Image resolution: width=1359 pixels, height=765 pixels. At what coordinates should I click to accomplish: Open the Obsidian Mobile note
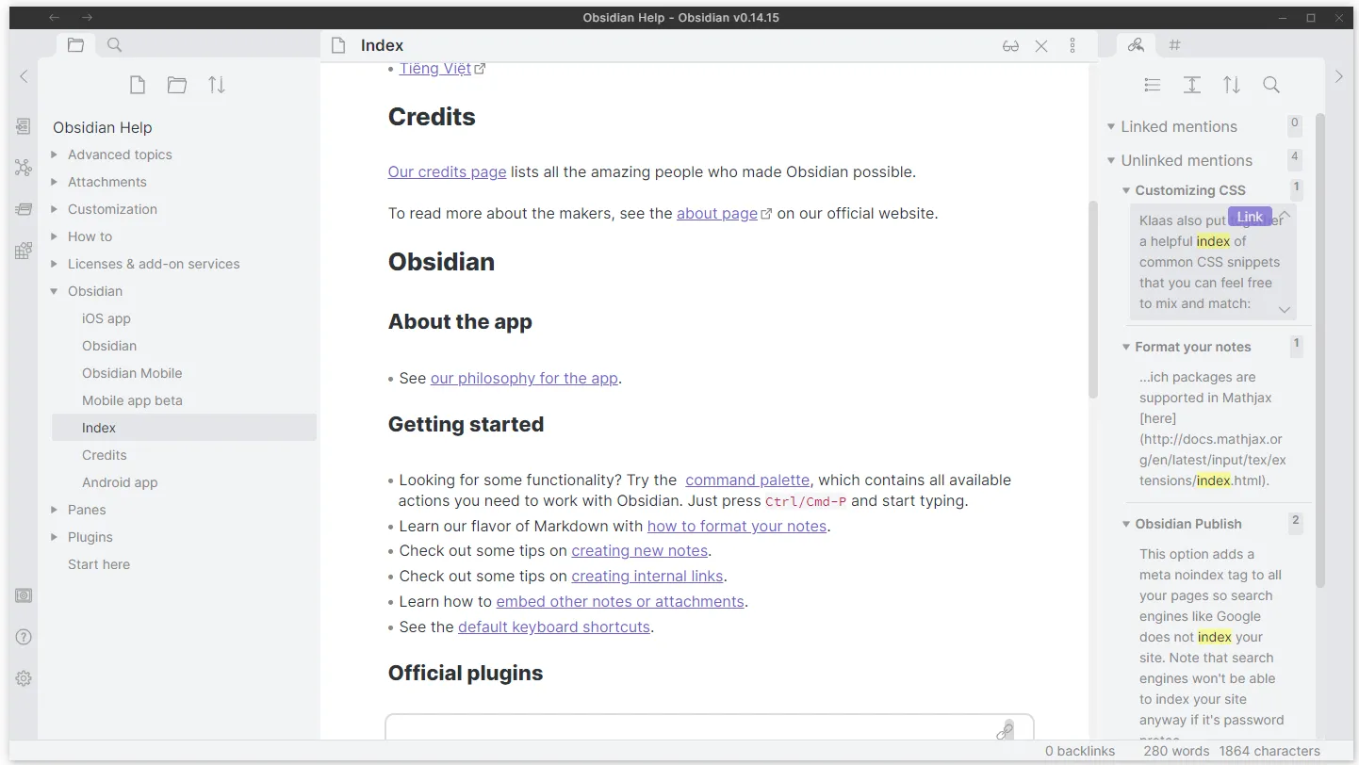click(184, 373)
